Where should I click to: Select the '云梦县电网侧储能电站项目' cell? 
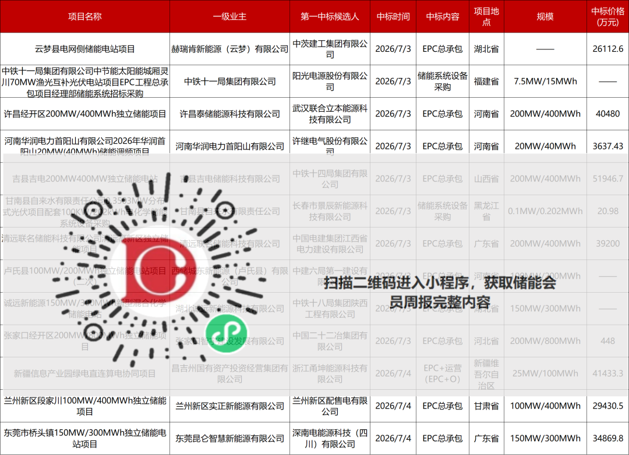click(84, 49)
